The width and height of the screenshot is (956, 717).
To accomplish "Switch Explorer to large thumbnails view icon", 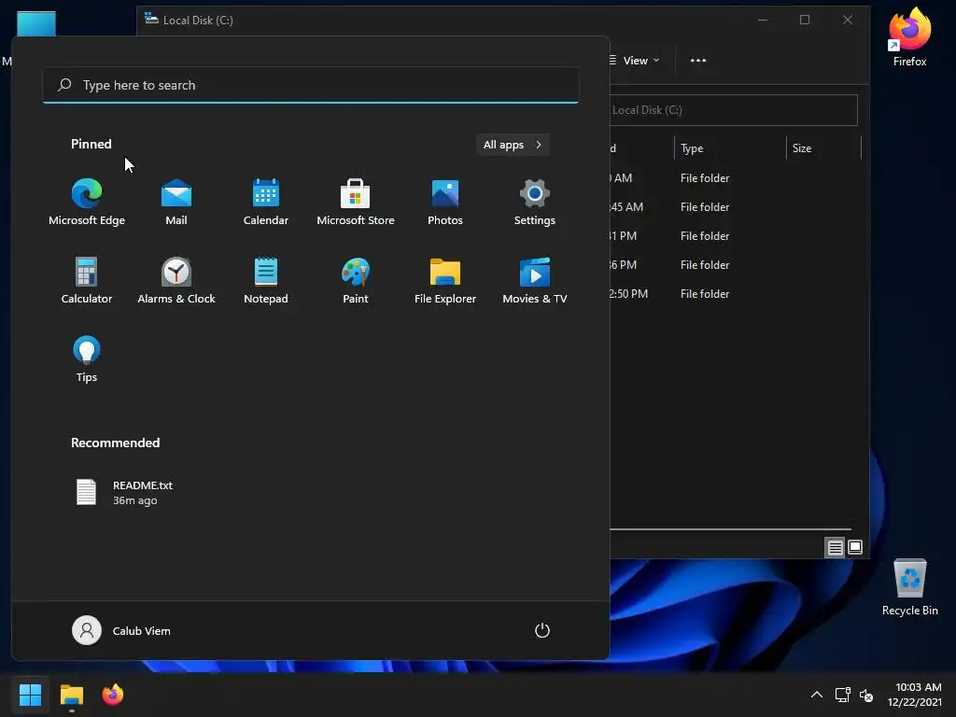I will click(x=855, y=547).
